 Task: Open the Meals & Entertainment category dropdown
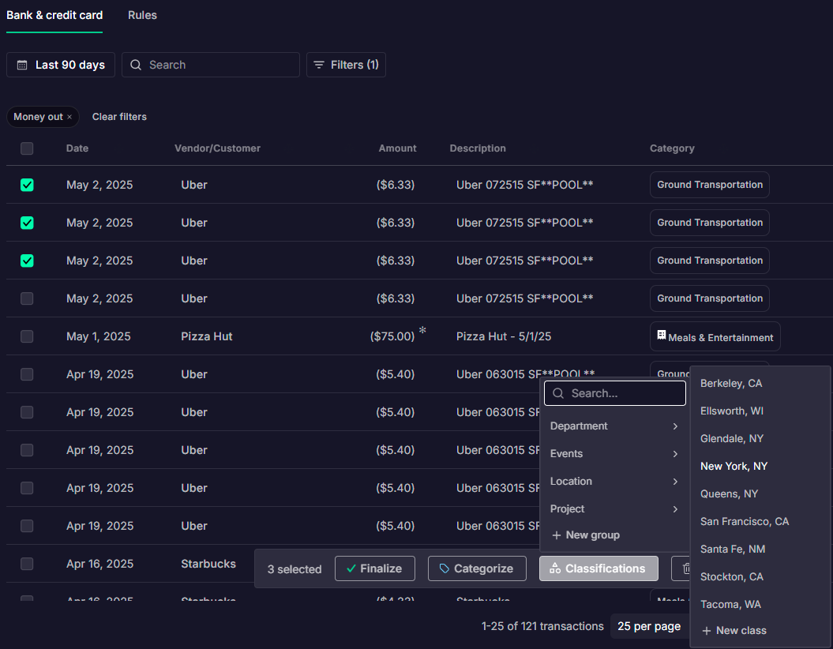click(x=715, y=336)
